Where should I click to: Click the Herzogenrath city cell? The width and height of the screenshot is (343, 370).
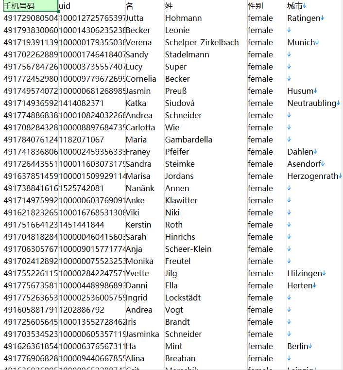(314, 176)
